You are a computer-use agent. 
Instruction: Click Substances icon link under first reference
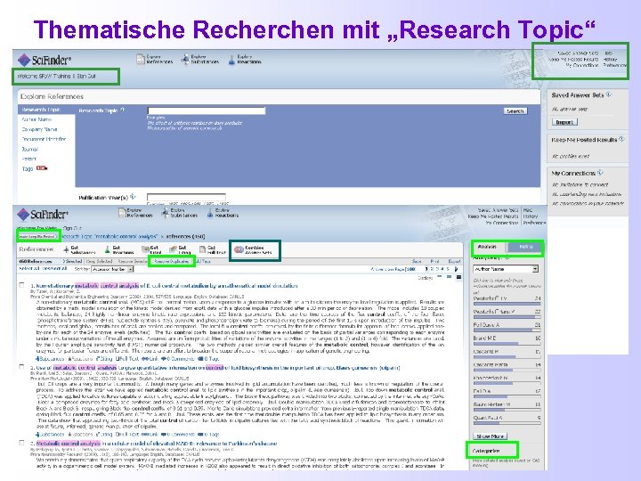coord(50,359)
